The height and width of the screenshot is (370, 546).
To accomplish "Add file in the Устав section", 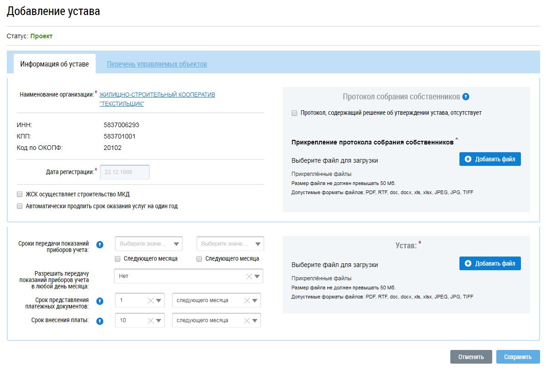I will coord(490,263).
